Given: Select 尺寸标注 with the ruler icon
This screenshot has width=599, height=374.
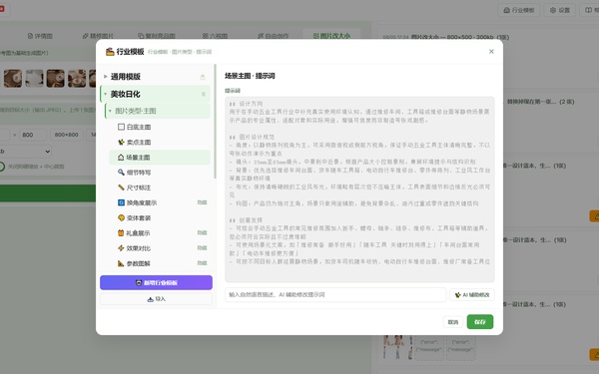Looking at the screenshot, I should coord(160,187).
